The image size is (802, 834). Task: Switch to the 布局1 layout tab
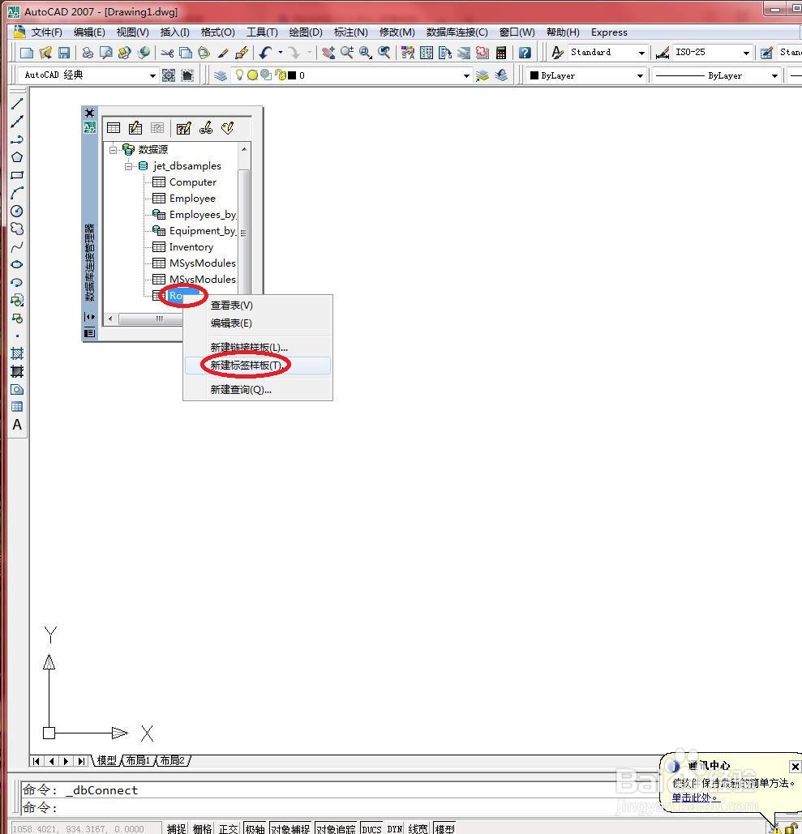(x=137, y=760)
